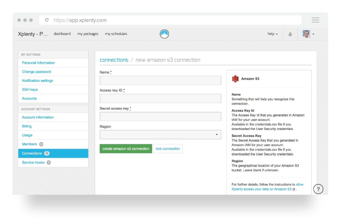341x218 pixels.
Task: Click the round help question mark button
Action: tap(318, 189)
